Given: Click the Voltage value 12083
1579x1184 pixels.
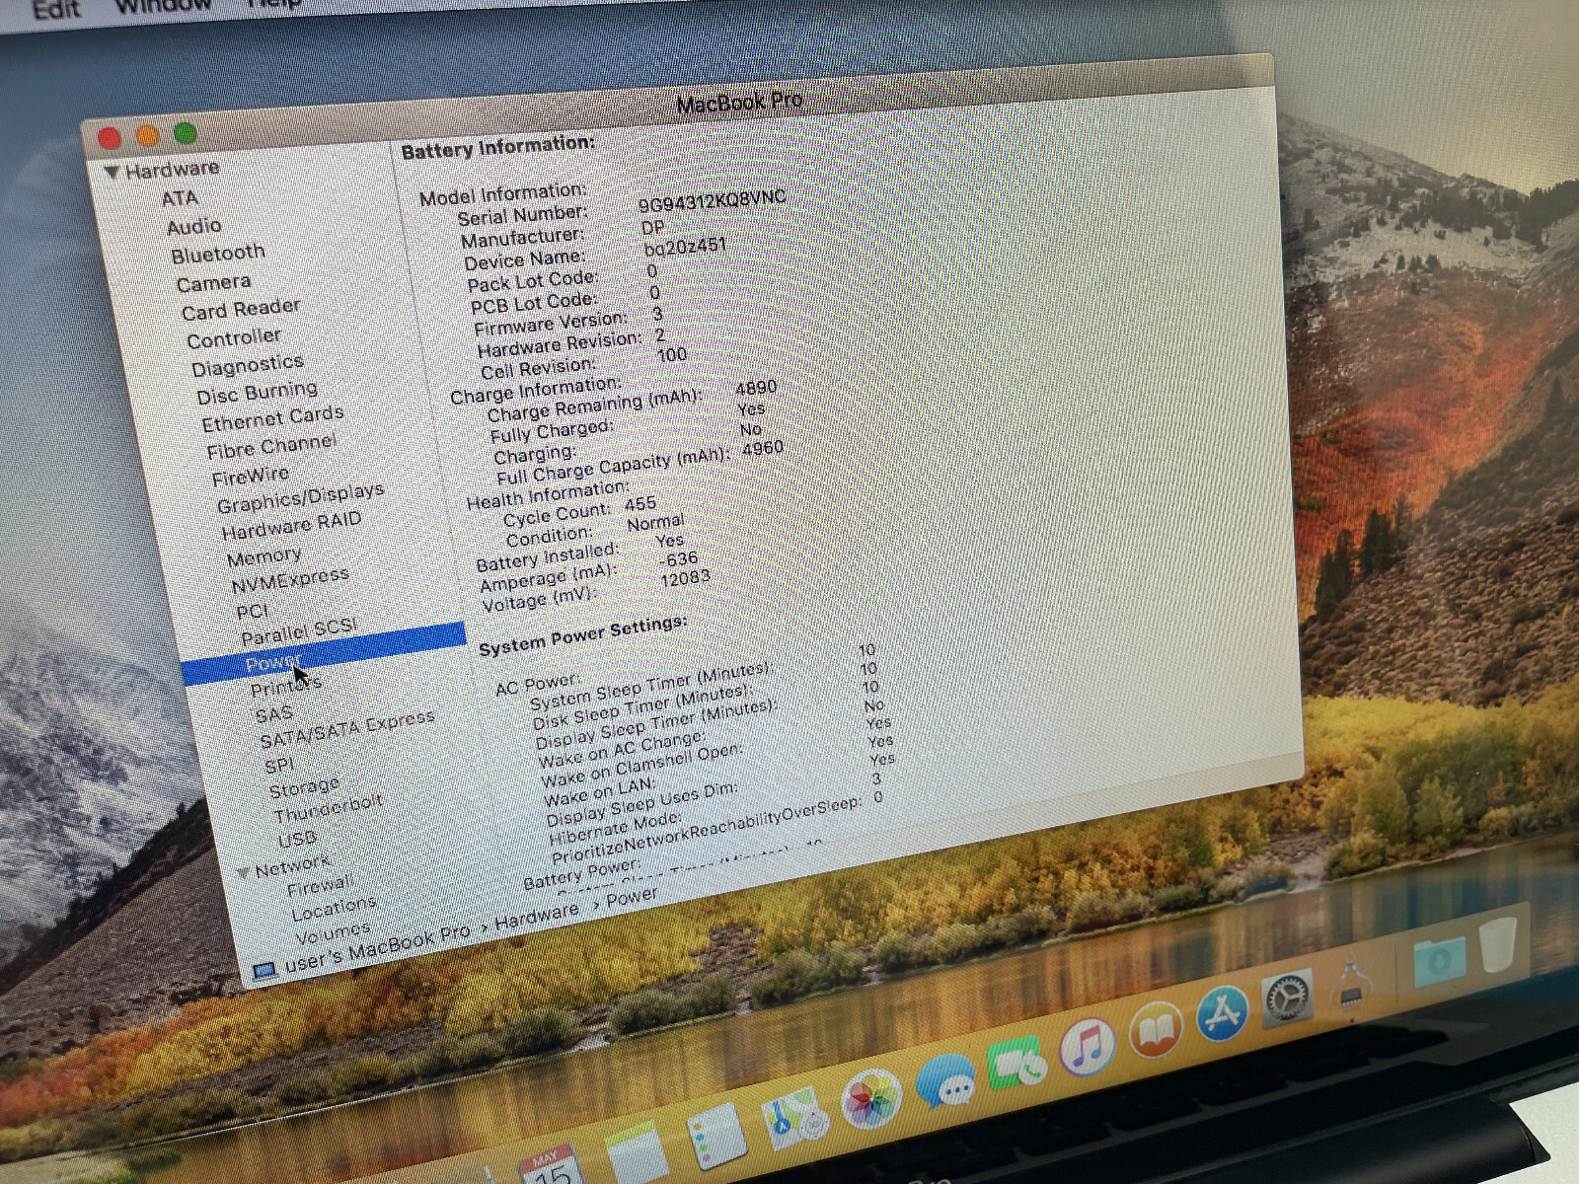Looking at the screenshot, I should [684, 579].
